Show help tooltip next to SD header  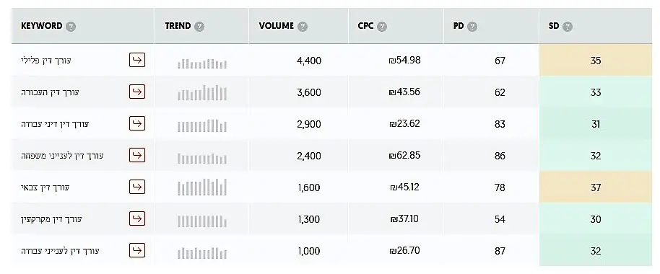coord(568,27)
